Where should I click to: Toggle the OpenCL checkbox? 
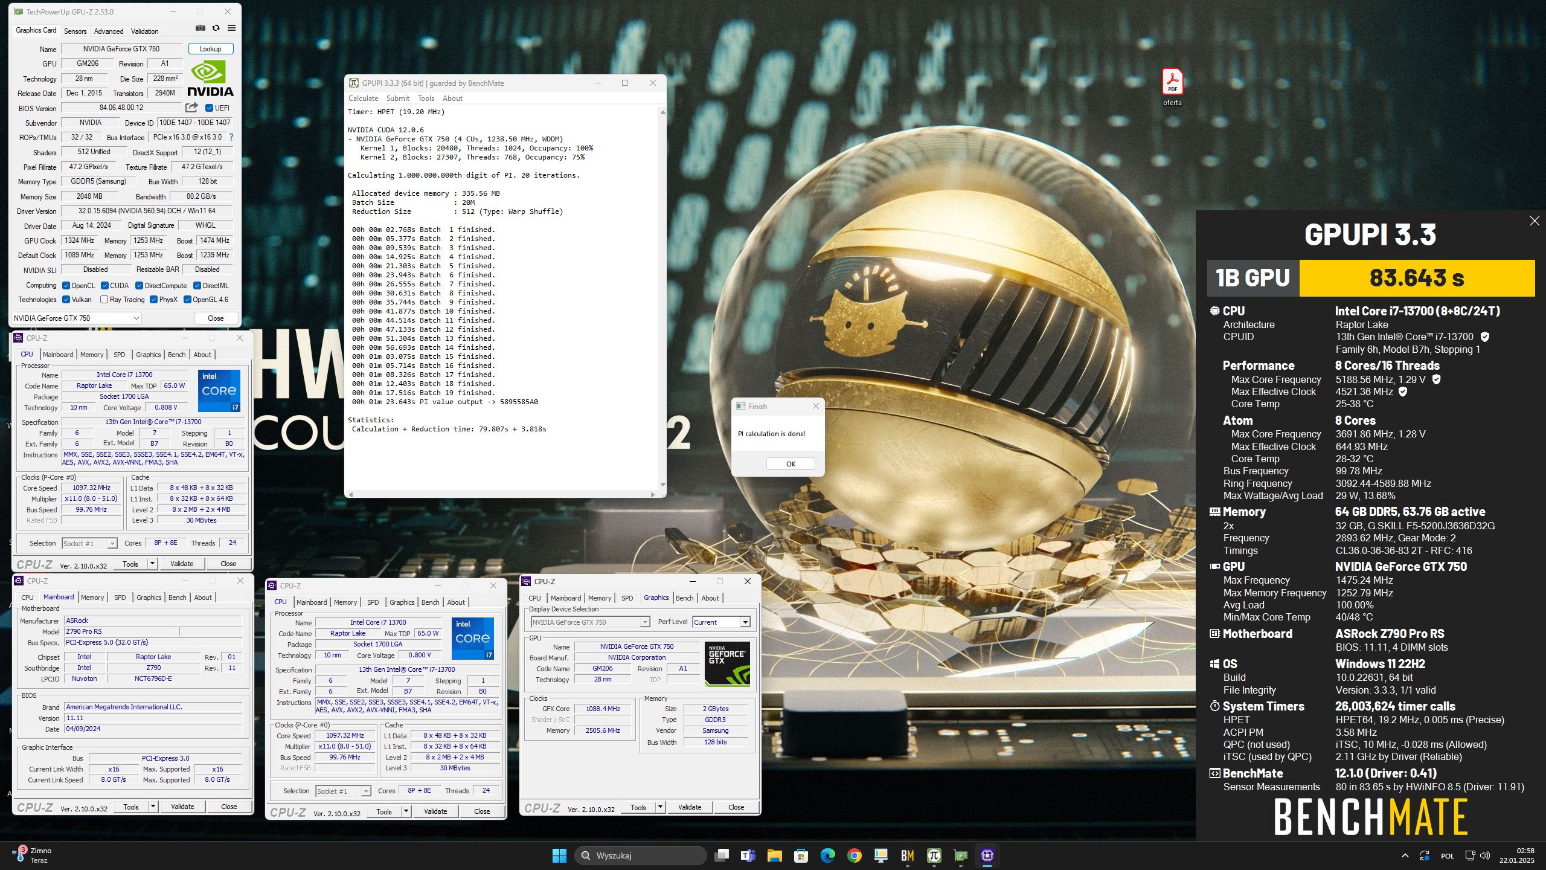tap(66, 286)
